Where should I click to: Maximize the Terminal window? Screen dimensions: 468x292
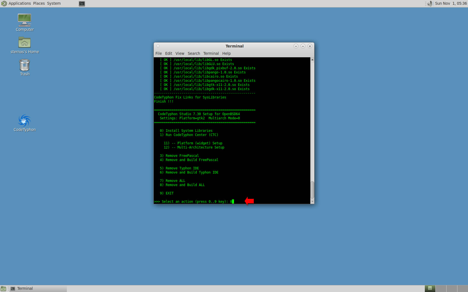click(303, 46)
